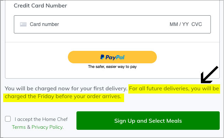The image size is (224, 138).
Task: Click the black diagonal arrow annotation
Action: tap(209, 75)
